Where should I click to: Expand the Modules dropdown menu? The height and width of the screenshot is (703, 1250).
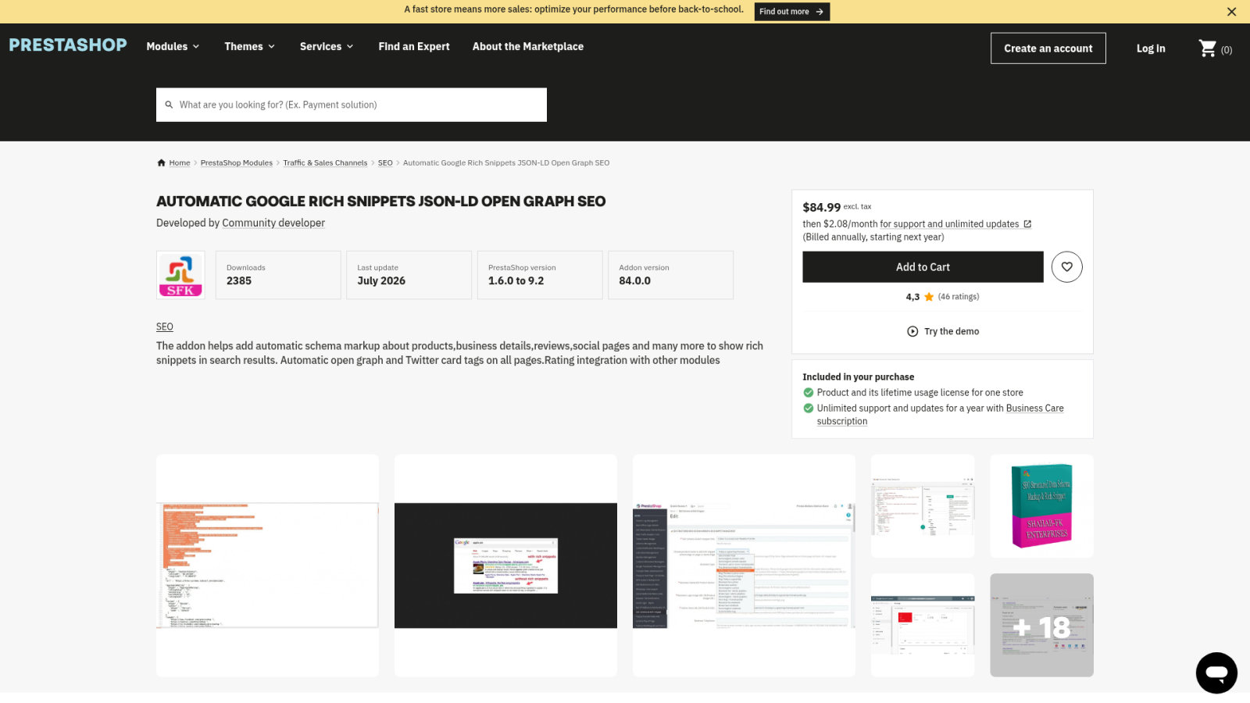point(173,47)
